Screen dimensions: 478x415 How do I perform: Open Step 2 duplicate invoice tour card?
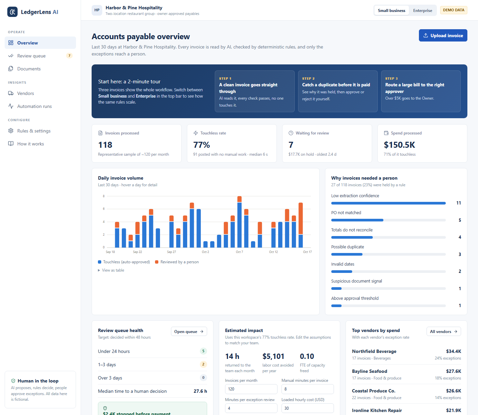pos(338,91)
